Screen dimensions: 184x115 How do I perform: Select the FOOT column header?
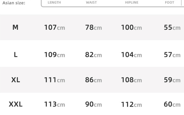(169, 3)
